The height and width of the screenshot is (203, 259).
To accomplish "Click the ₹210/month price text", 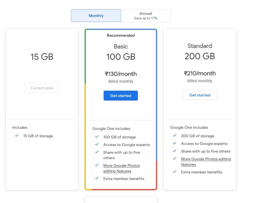I will [200, 73].
